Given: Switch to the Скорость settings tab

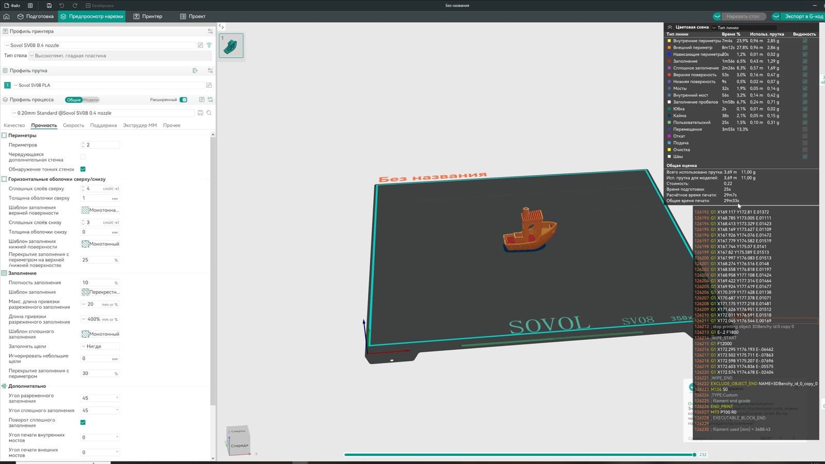Looking at the screenshot, I should pyautogui.click(x=73, y=125).
